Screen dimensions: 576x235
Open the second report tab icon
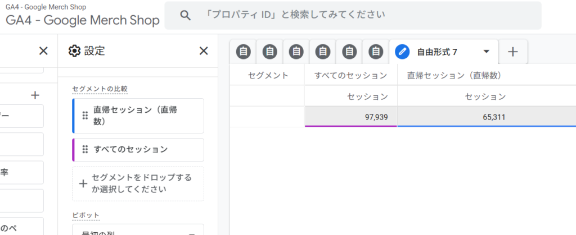point(269,52)
